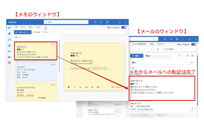Open settings gear in memo window title bar
The image size is (204, 127).
(107, 22)
